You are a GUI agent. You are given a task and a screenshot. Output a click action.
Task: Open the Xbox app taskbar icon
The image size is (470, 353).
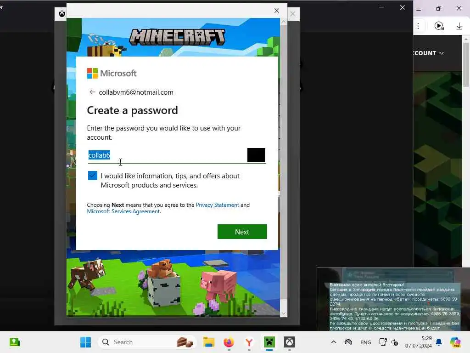pyautogui.click(x=289, y=342)
